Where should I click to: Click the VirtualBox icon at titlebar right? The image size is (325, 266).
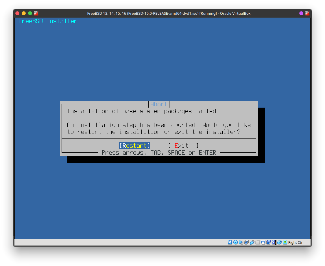[x=307, y=13]
